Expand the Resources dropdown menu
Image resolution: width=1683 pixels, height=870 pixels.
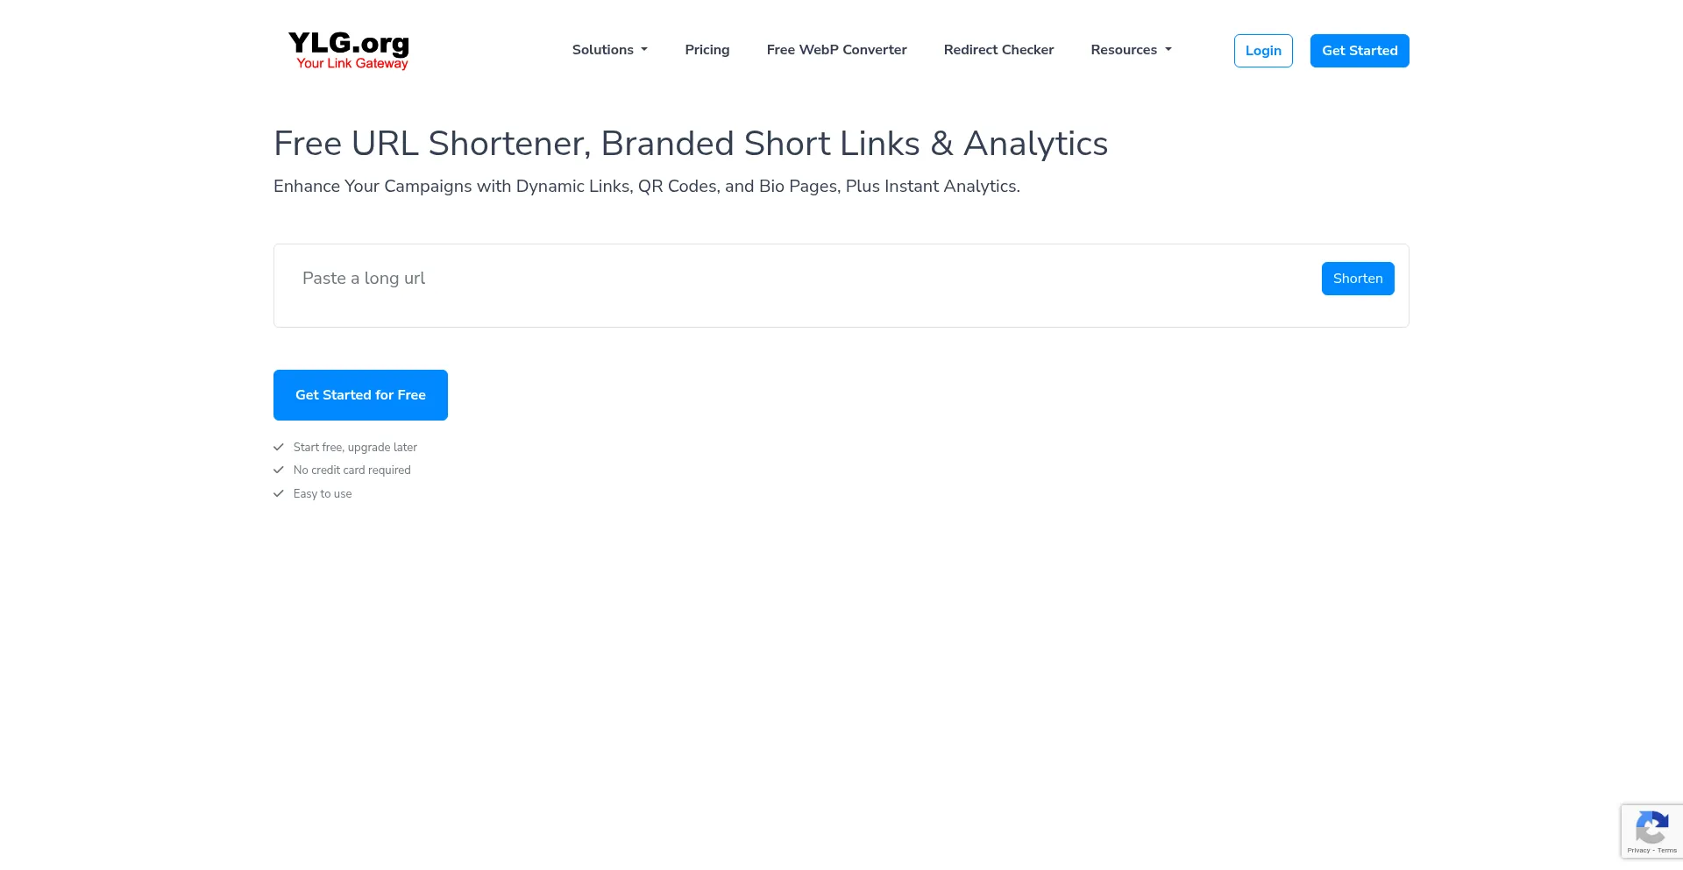(1131, 50)
